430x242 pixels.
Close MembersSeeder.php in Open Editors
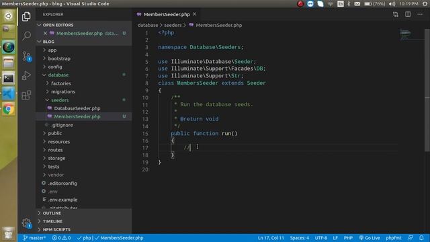[45, 33]
